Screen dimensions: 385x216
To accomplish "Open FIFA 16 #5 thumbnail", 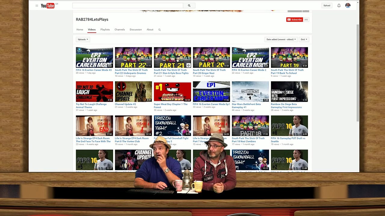I will [94, 160].
